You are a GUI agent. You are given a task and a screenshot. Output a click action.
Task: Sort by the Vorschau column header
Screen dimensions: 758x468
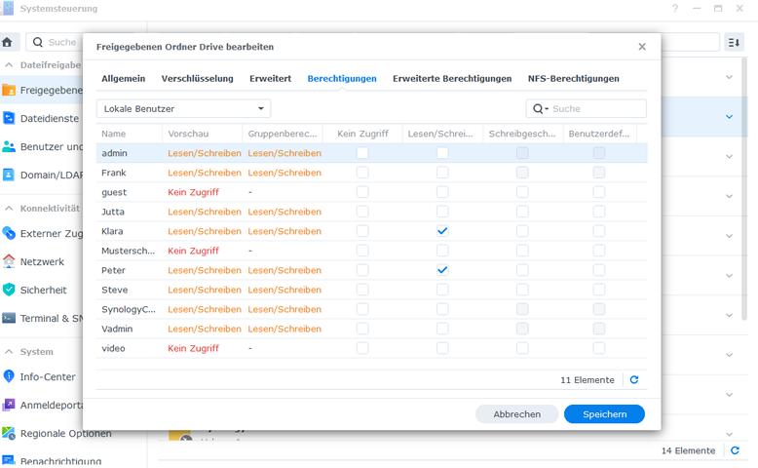pyautogui.click(x=202, y=134)
